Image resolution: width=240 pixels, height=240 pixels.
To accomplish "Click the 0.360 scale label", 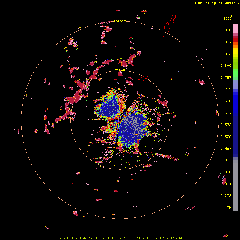I will pyautogui.click(x=226, y=172).
